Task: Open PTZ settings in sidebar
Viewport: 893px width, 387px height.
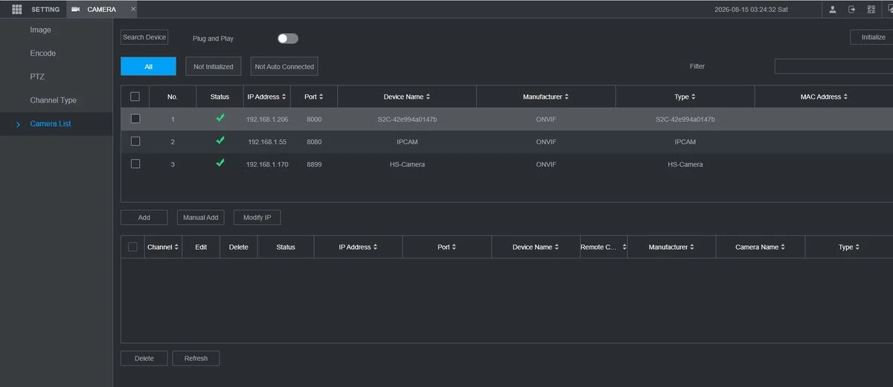Action: click(x=37, y=77)
